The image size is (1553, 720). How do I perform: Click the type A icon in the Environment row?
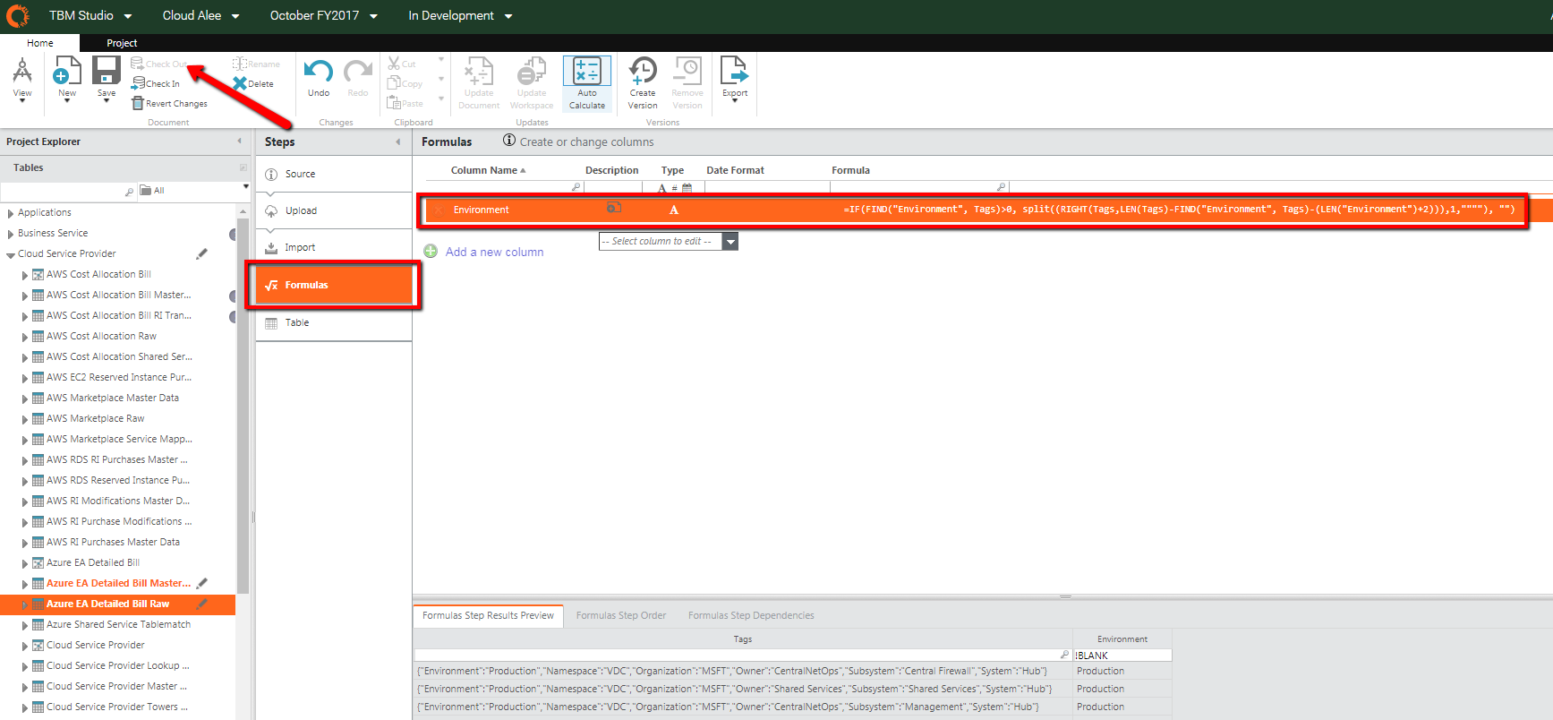pyautogui.click(x=674, y=210)
